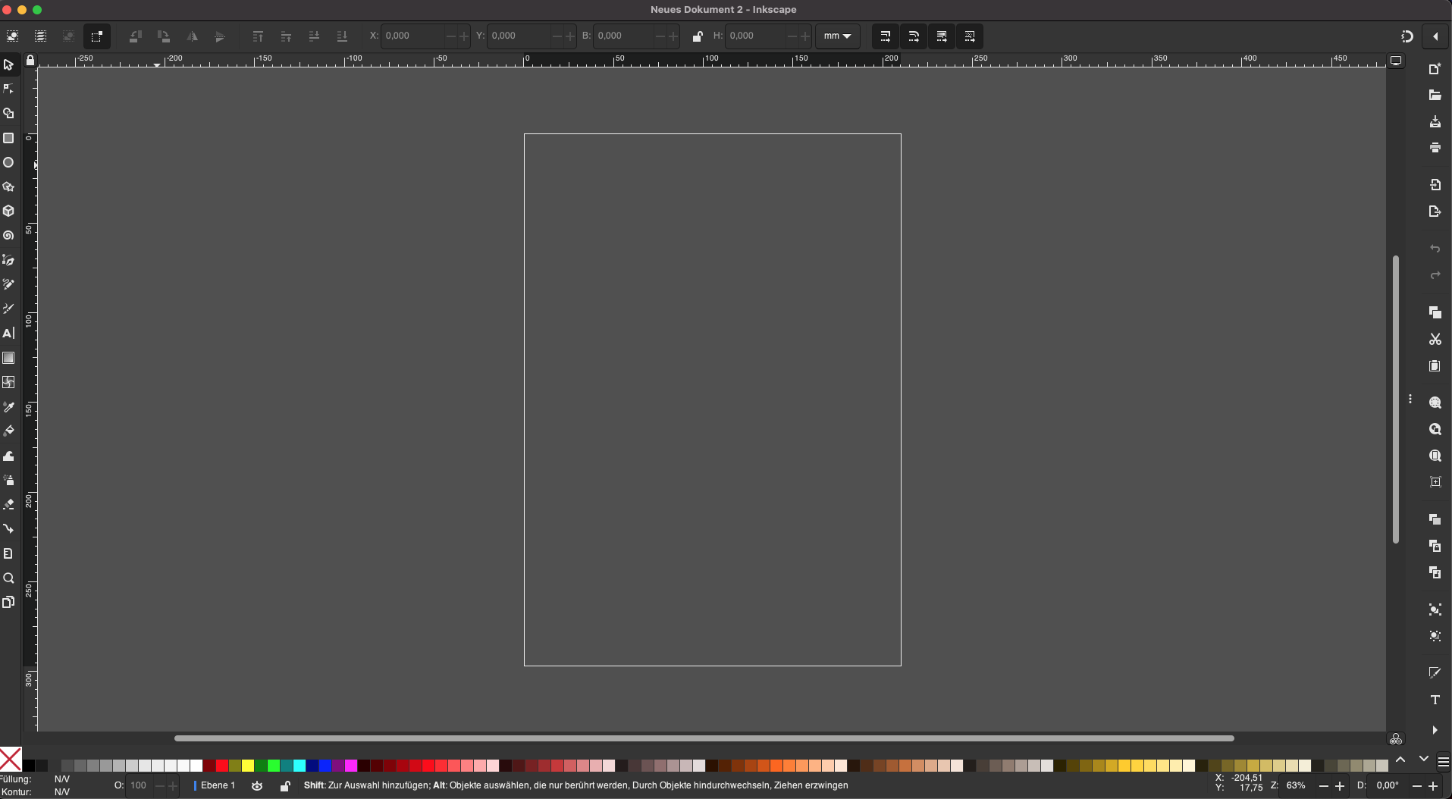Screen dimensions: 1452x799
Task: Save document icon
Action: pyautogui.click(x=1435, y=122)
